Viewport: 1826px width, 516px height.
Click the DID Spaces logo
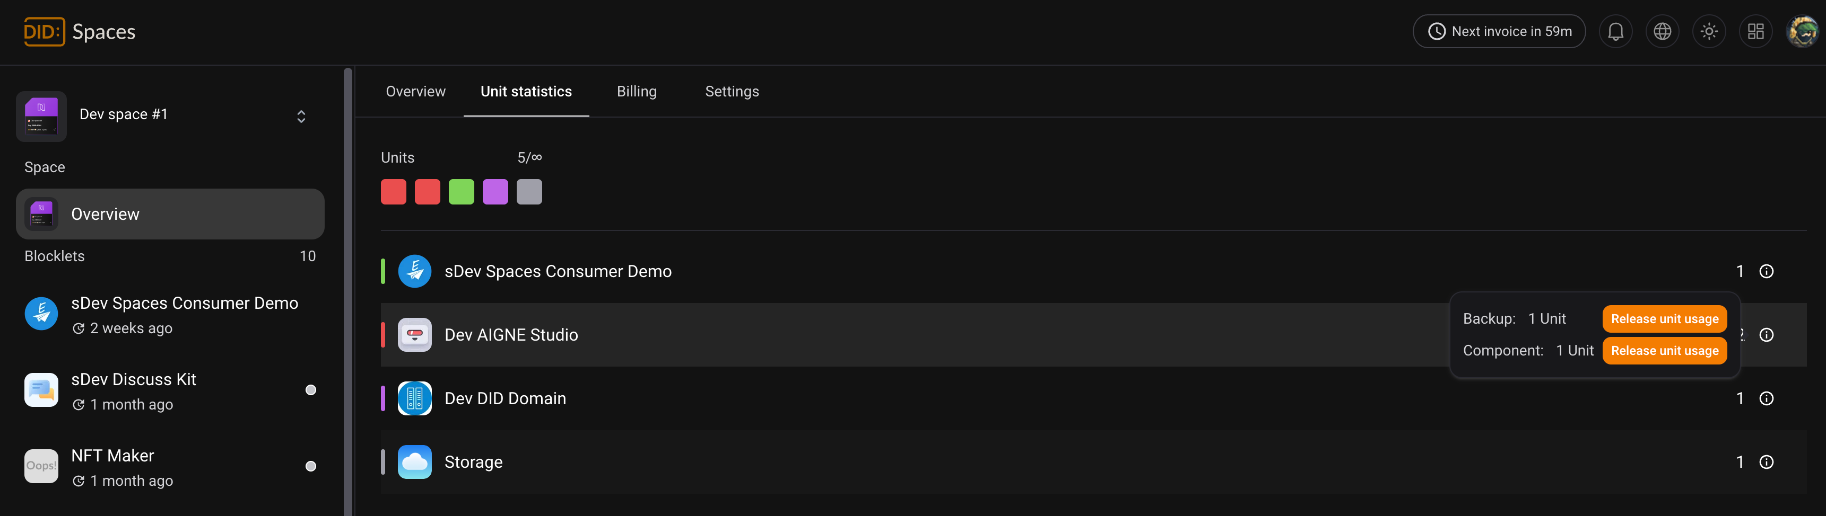(80, 32)
